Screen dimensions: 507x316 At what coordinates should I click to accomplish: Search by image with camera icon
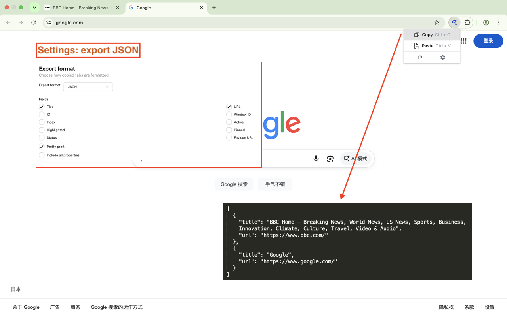click(x=330, y=158)
